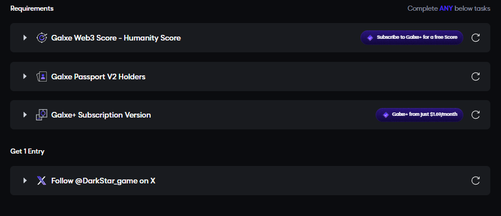501x216 pixels.
Task: Click Galxe+ from just $1.69/month button
Action: click(419, 115)
